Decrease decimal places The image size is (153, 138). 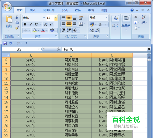pyautogui.click(x=97, y=30)
